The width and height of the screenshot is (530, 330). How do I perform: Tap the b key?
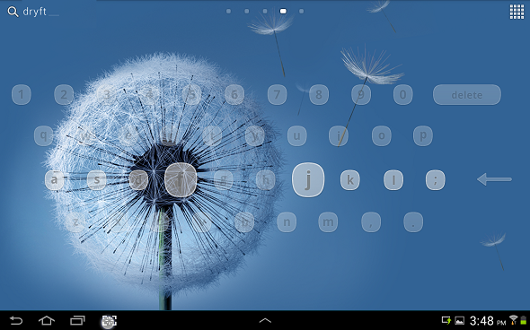pyautogui.click(x=244, y=222)
